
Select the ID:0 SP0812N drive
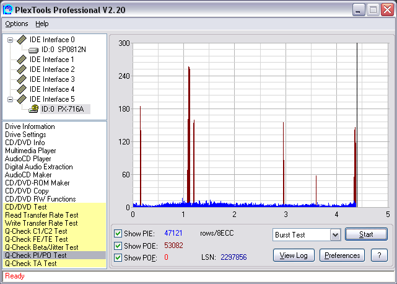64,50
